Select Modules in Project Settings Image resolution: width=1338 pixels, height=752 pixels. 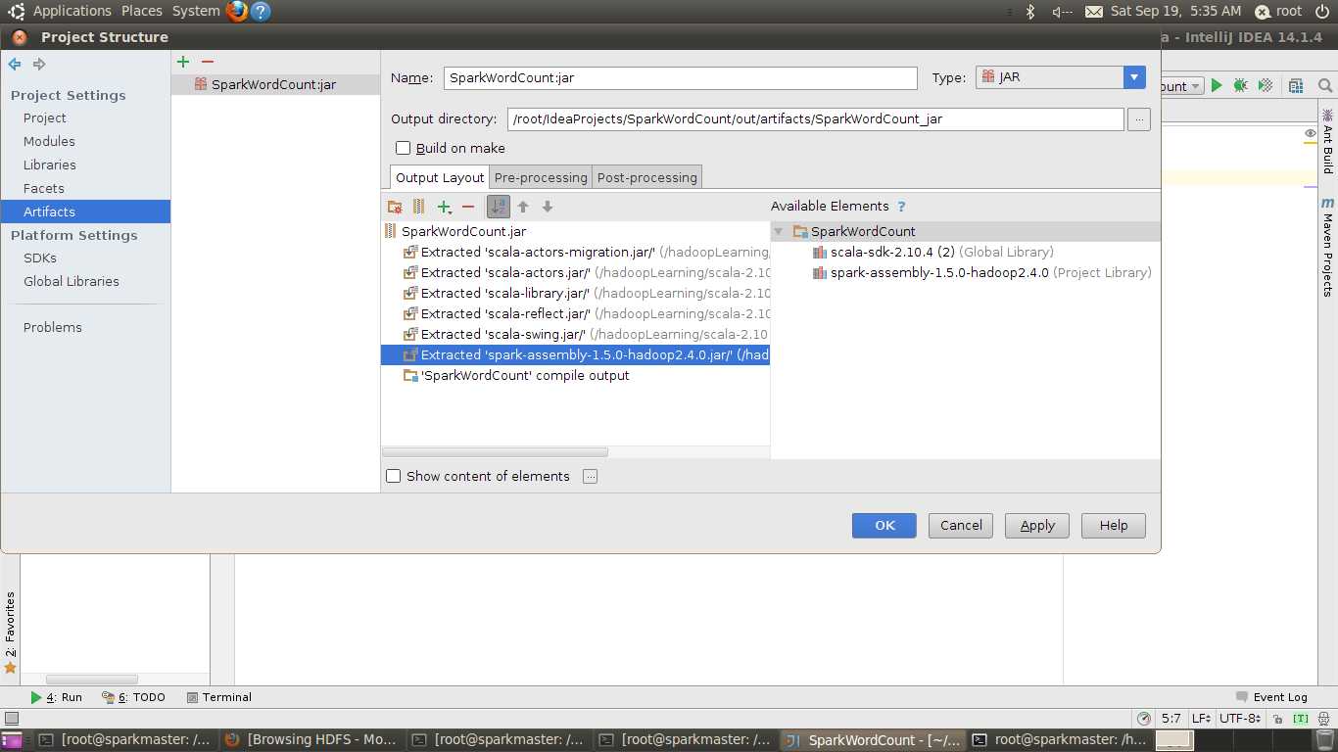point(49,142)
